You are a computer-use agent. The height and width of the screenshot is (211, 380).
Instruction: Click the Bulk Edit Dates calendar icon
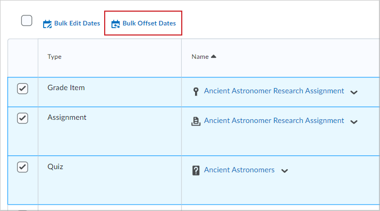(47, 24)
